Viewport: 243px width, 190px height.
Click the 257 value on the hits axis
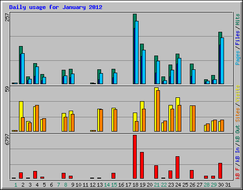(x=7, y=17)
